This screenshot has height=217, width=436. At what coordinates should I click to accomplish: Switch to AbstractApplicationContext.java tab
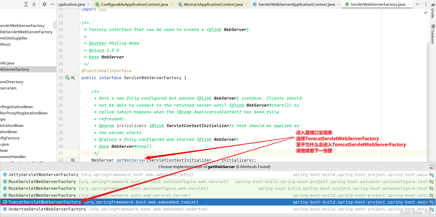pos(213,4)
